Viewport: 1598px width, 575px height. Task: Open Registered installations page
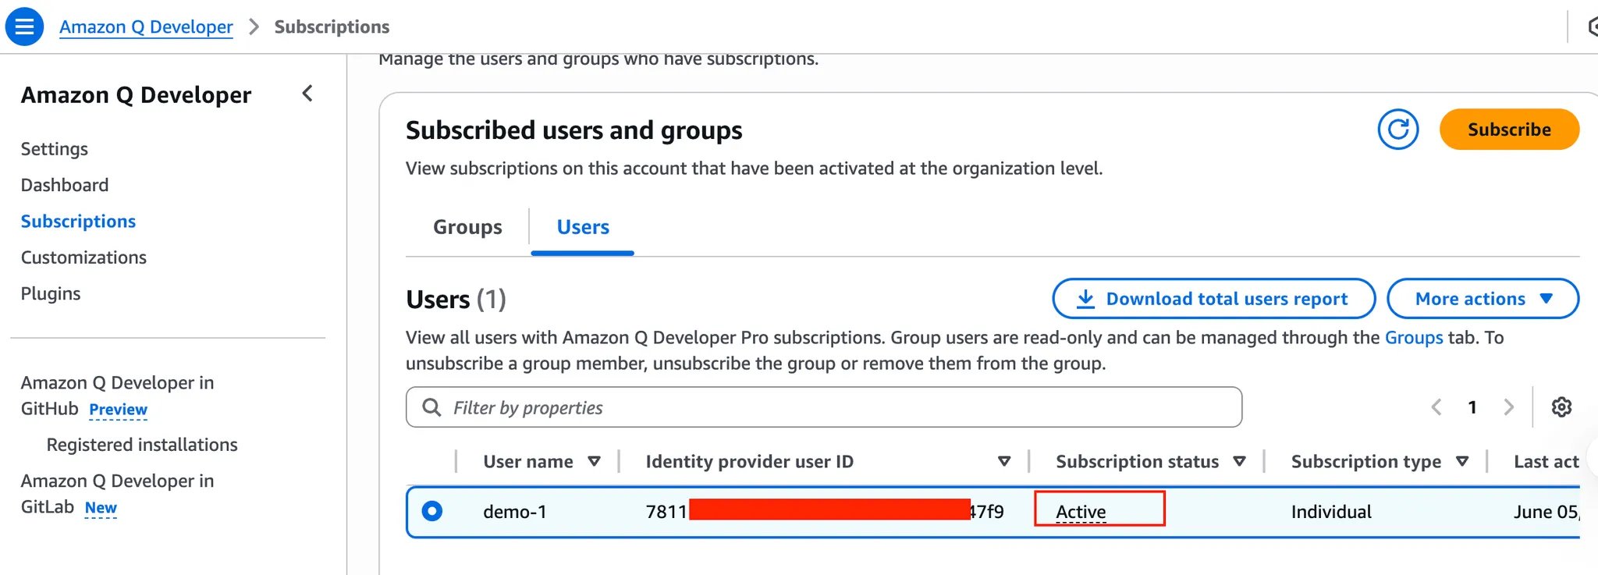pyautogui.click(x=142, y=445)
